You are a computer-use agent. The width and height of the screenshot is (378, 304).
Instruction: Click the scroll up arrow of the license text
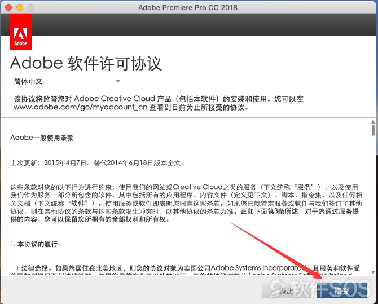tap(373, 121)
